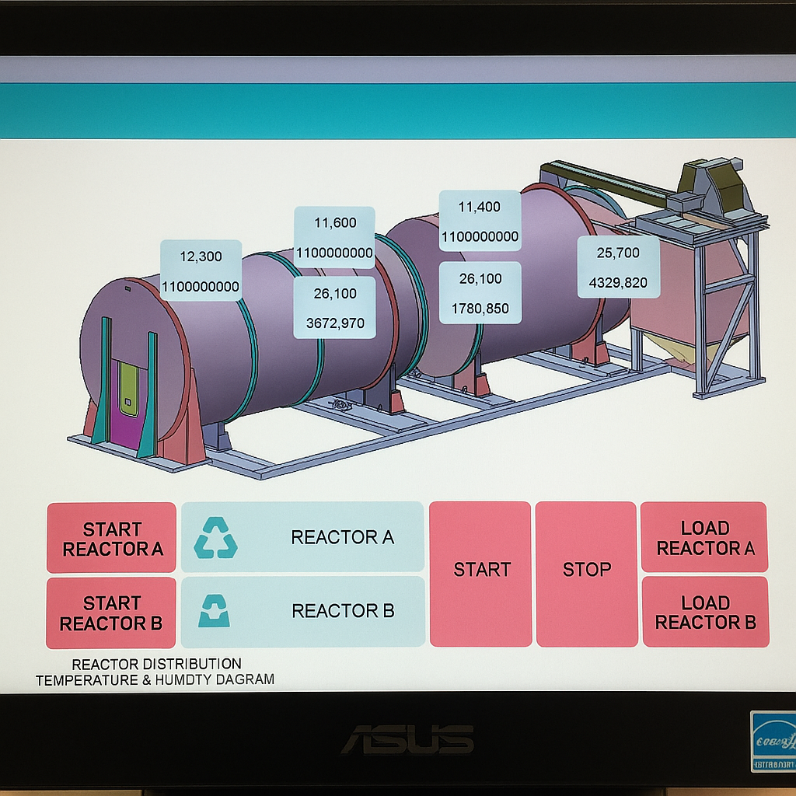Screen dimensions: 796x796
Task: Open the 25,700 sensor reading box
Action: tap(618, 267)
